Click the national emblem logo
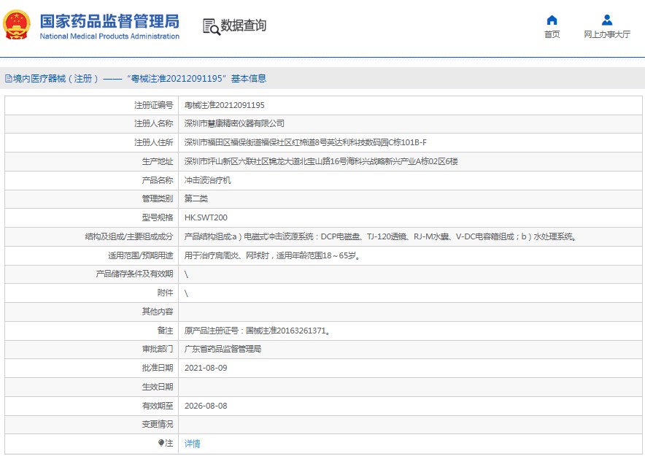 (17, 25)
